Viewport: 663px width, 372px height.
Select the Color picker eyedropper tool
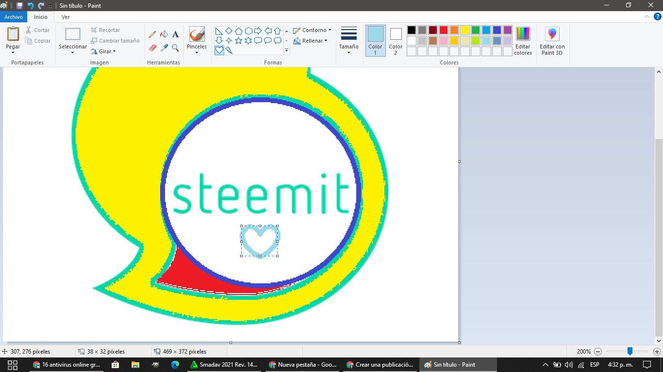[x=164, y=48]
